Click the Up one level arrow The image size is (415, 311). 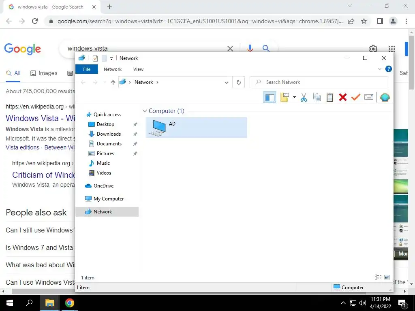point(113,82)
